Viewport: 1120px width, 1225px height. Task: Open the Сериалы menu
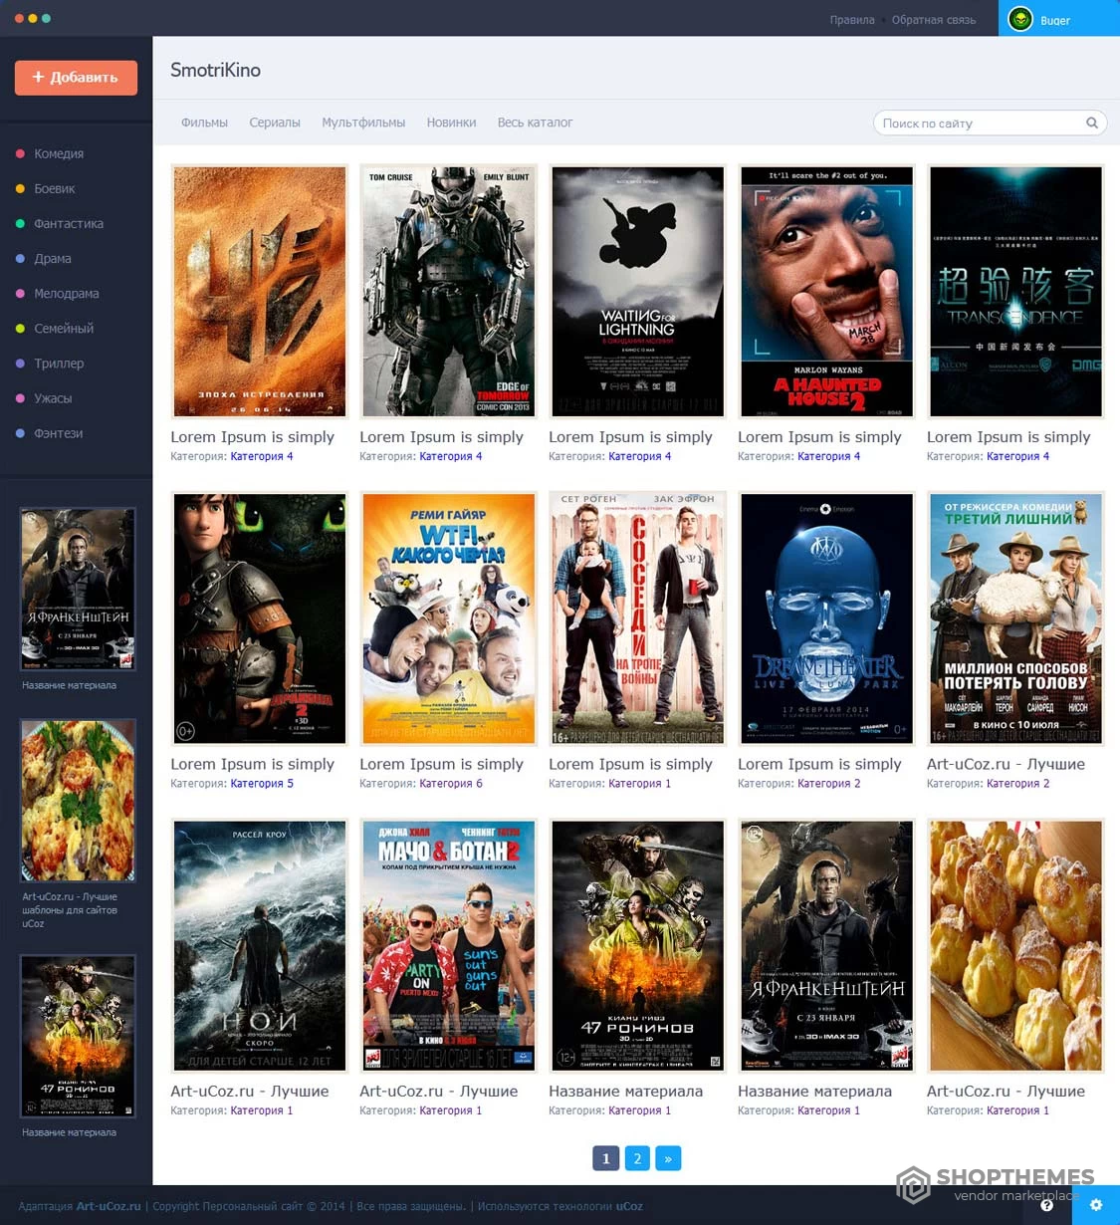click(x=275, y=122)
